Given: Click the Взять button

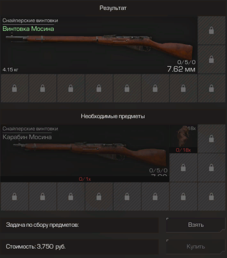Looking at the screenshot, I should tap(195, 225).
